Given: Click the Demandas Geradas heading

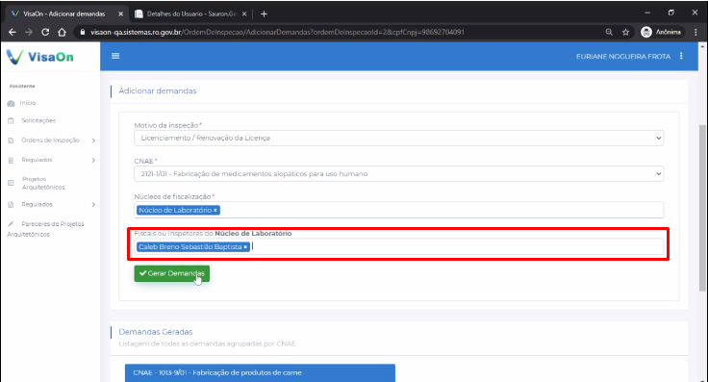Looking at the screenshot, I should click(x=155, y=332).
